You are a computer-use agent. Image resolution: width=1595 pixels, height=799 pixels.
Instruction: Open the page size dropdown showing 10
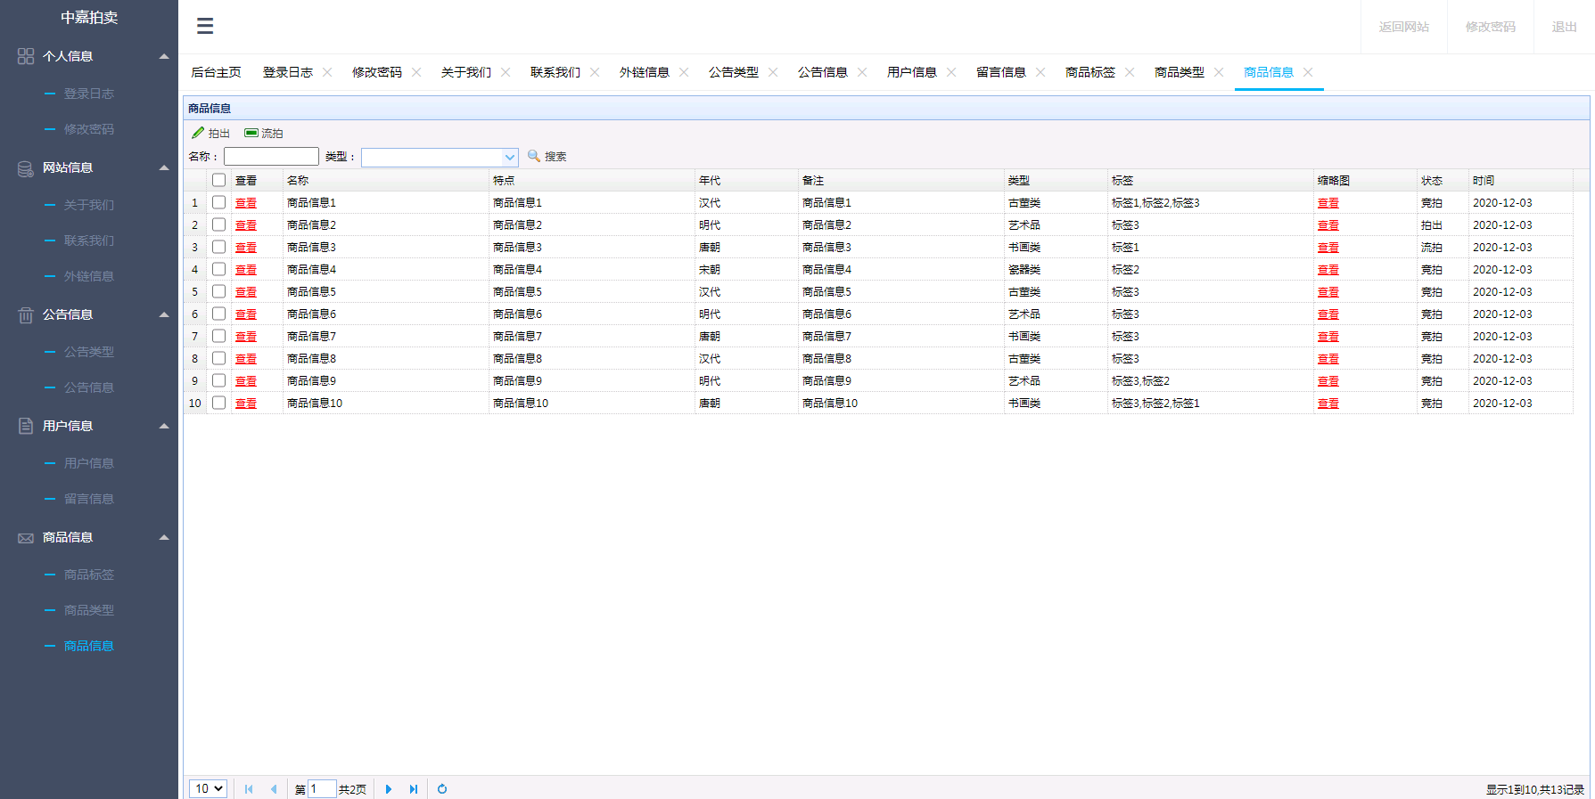[208, 789]
